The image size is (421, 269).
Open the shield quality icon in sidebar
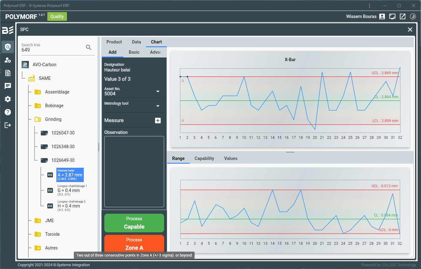8,47
